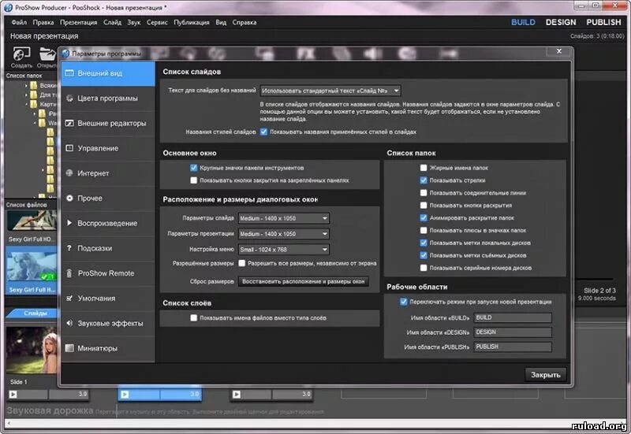The height and width of the screenshot is (434, 631).
Task: Open Параметры слайда size dropdown
Action: (284, 218)
